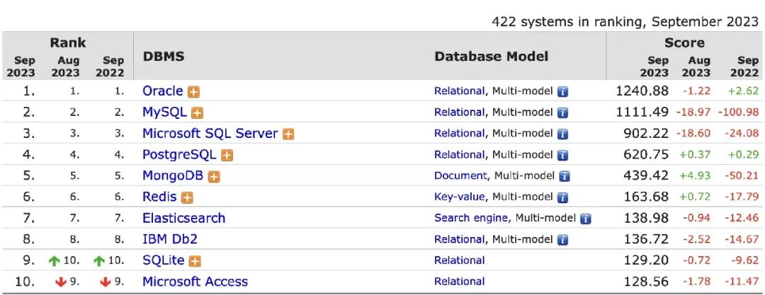
Task: Click the DBMS column header
Action: 164,57
